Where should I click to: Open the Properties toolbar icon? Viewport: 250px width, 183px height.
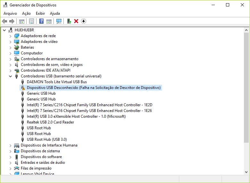32,21
